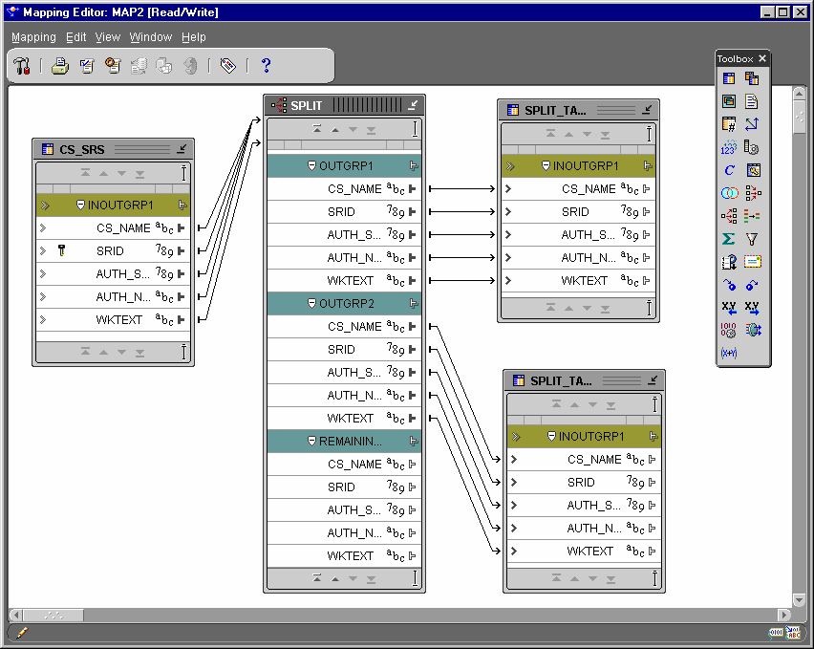Click the binary 0101 status bar icon

point(776,633)
